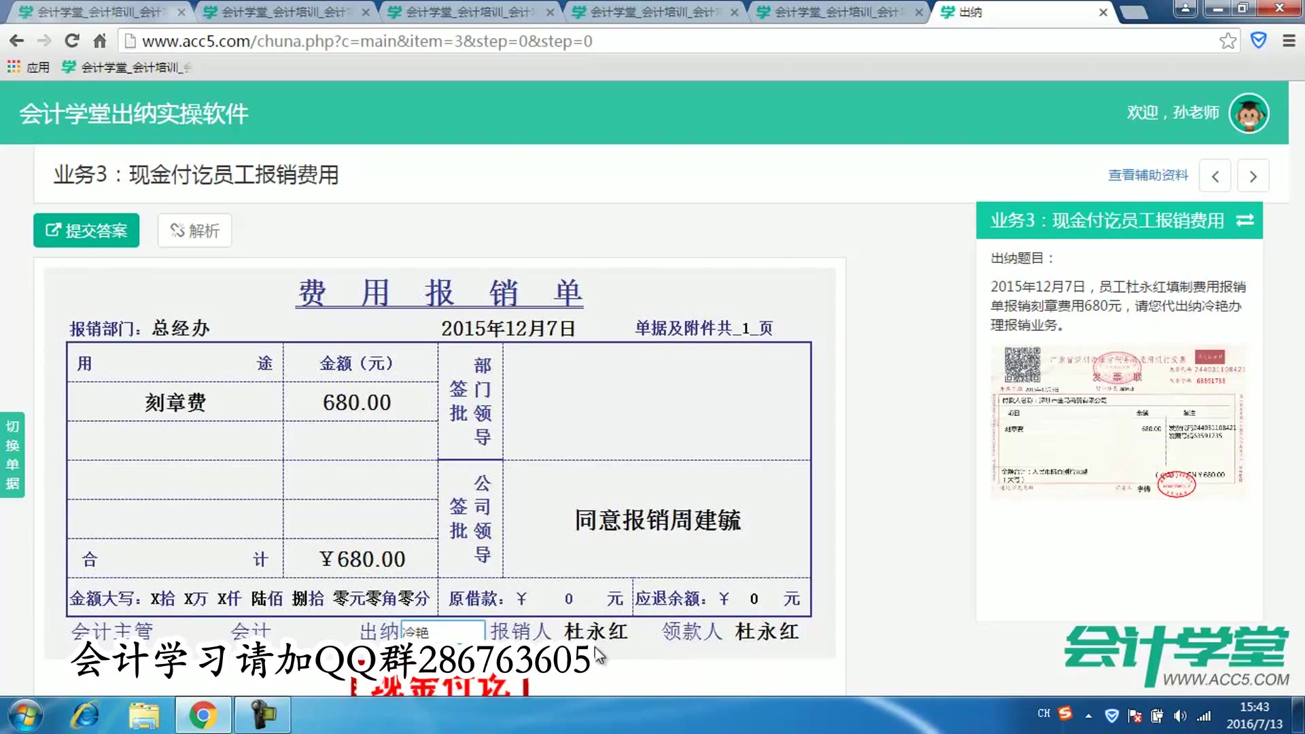Open the screen recorder from the taskbar
Screen dimensions: 1305x734
[x=262, y=715]
